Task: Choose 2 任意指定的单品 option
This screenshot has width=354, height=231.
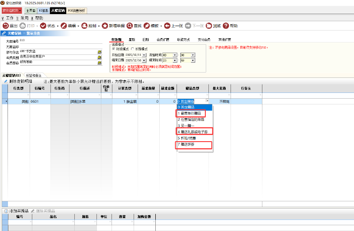Action: click(195, 119)
